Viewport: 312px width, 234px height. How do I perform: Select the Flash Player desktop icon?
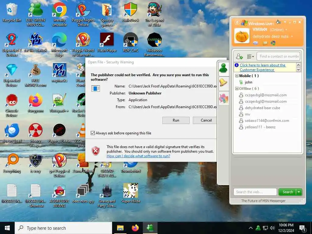click(107, 43)
